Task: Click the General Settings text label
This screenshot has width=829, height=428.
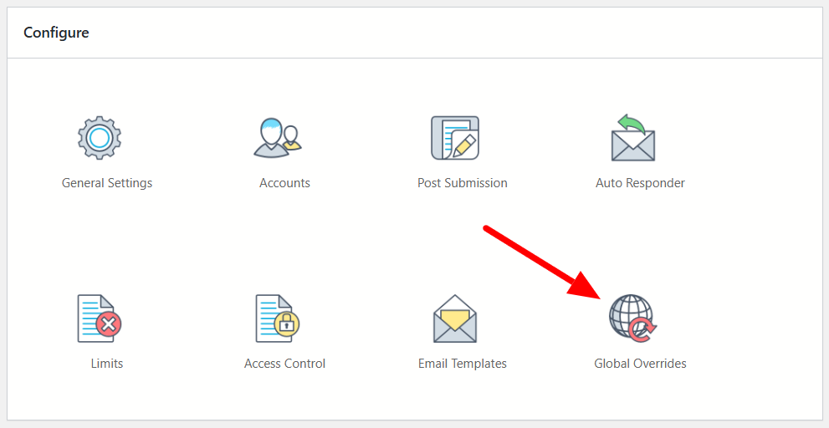Action: click(107, 183)
